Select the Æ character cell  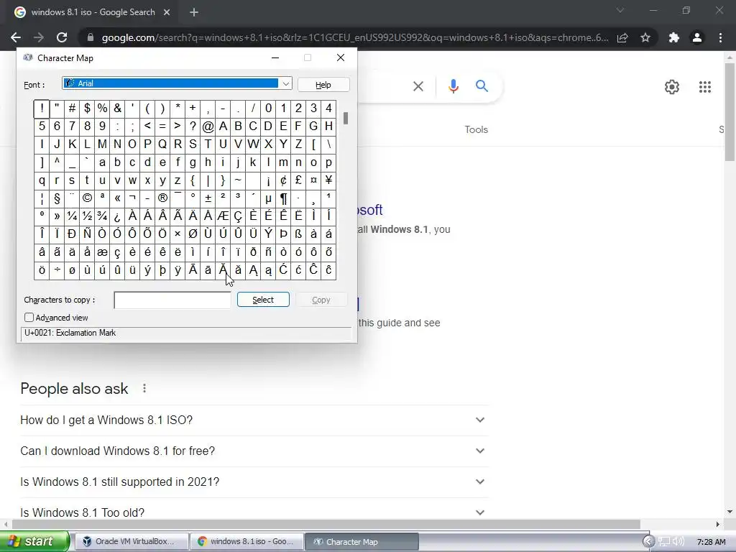click(223, 216)
